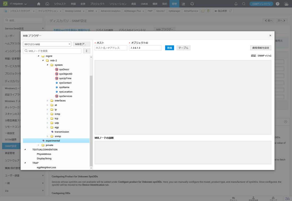
Task: Open the プロジェクト menu in top navigation
Action: point(97,4)
